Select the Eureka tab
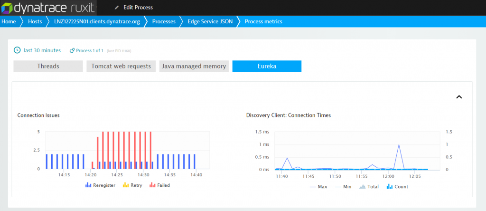This screenshot has width=486, height=211. 267,66
